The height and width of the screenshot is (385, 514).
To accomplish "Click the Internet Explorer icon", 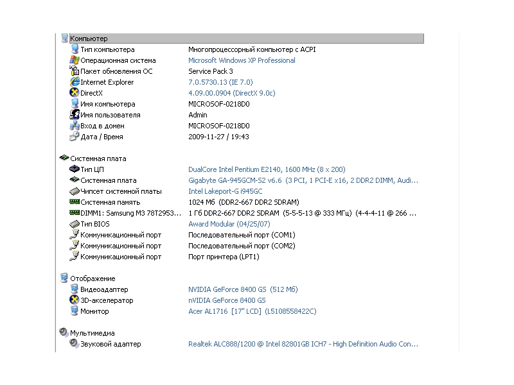I will 75,82.
